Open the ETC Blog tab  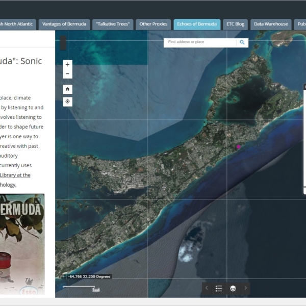click(235, 24)
